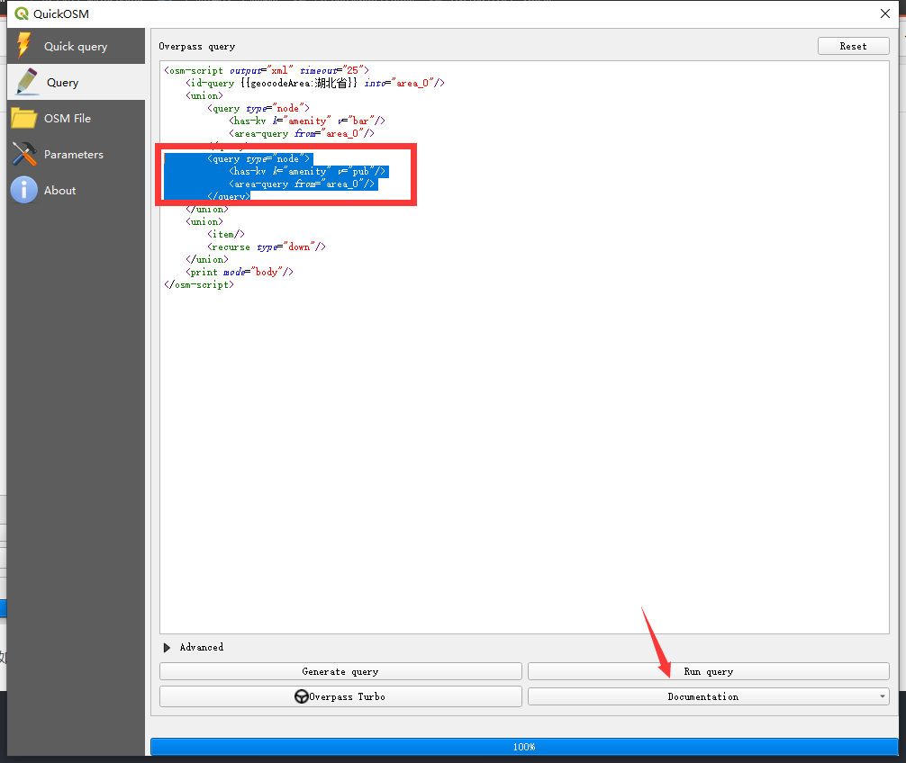
Task: Click the steering wheel icon on Overpass Turbo
Action: [301, 696]
